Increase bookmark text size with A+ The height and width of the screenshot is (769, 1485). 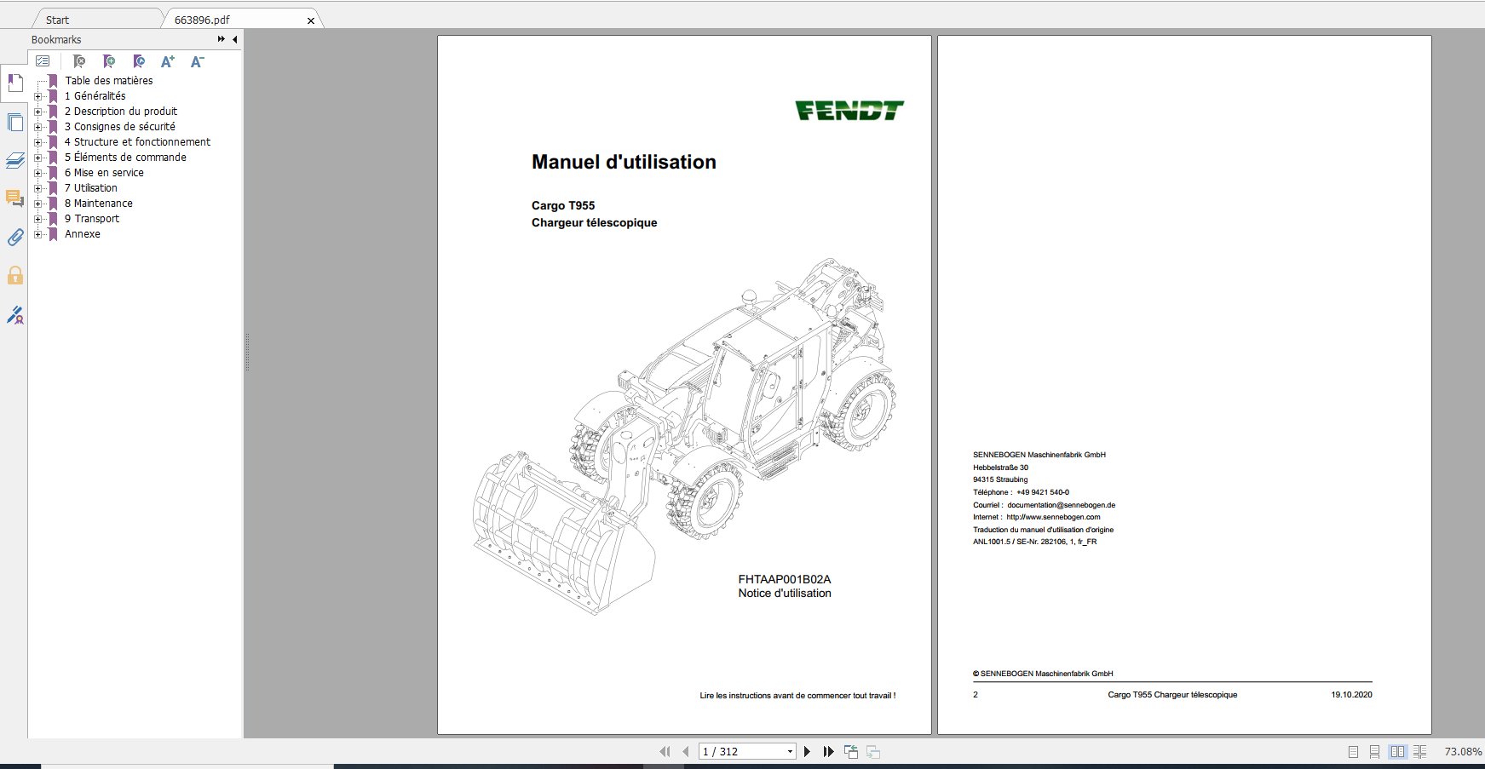pos(168,61)
